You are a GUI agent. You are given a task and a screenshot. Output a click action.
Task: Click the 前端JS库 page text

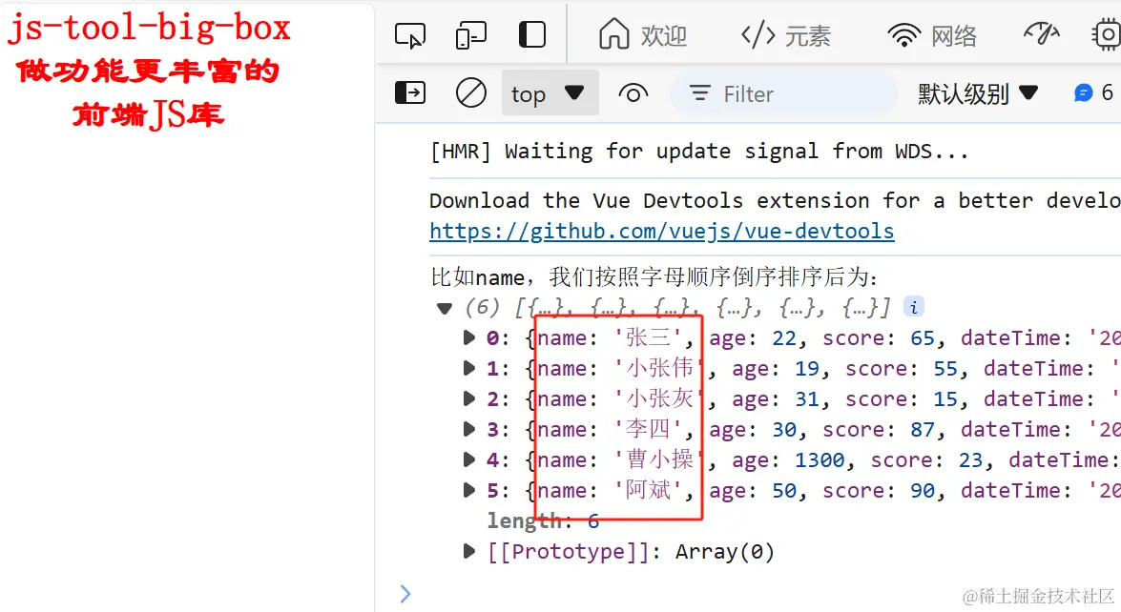[149, 114]
